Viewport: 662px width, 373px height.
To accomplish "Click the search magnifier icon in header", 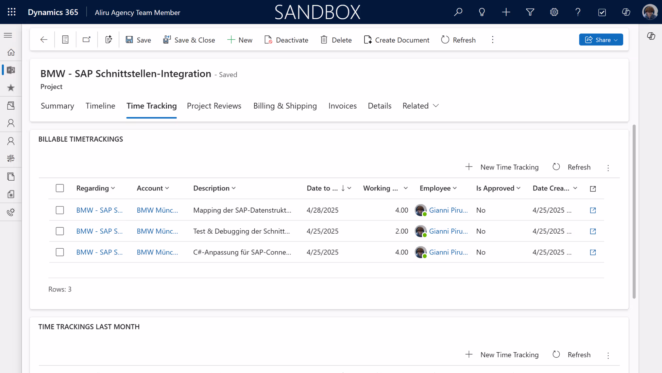I will pos(458,12).
